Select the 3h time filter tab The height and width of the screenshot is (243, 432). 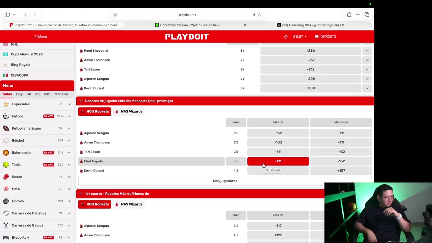click(29, 94)
